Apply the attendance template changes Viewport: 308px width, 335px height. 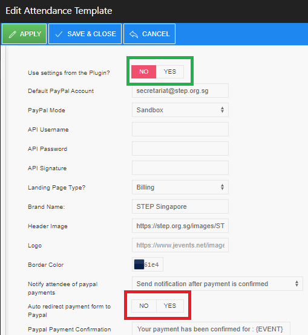coord(24,34)
